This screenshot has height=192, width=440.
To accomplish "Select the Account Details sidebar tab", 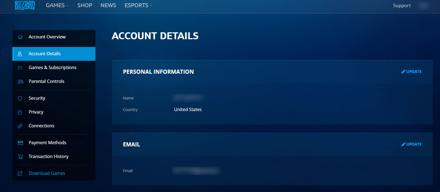I will point(45,54).
